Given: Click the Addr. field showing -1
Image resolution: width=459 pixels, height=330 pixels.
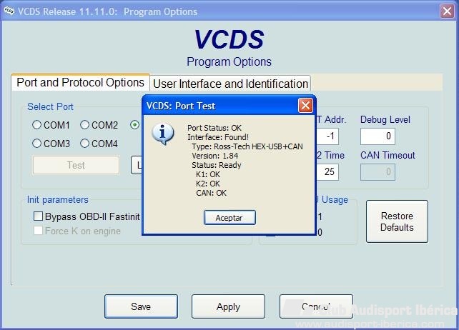Looking at the screenshot, I should pyautogui.click(x=327, y=136).
